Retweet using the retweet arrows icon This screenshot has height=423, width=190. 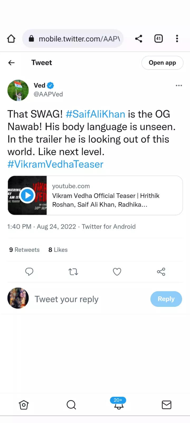tap(73, 272)
